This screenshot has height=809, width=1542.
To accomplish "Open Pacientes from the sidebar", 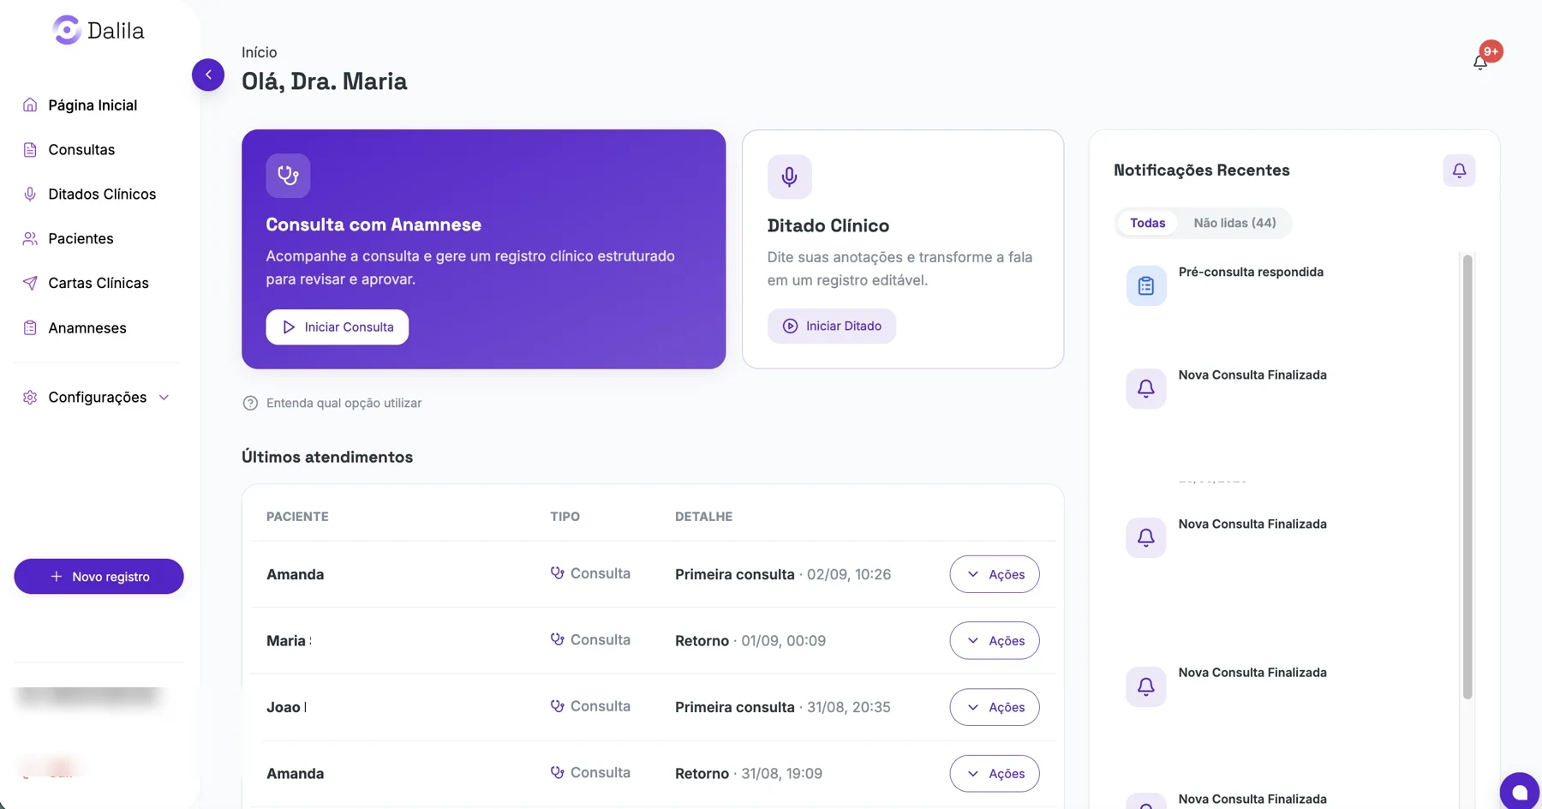I will pos(68,239).
